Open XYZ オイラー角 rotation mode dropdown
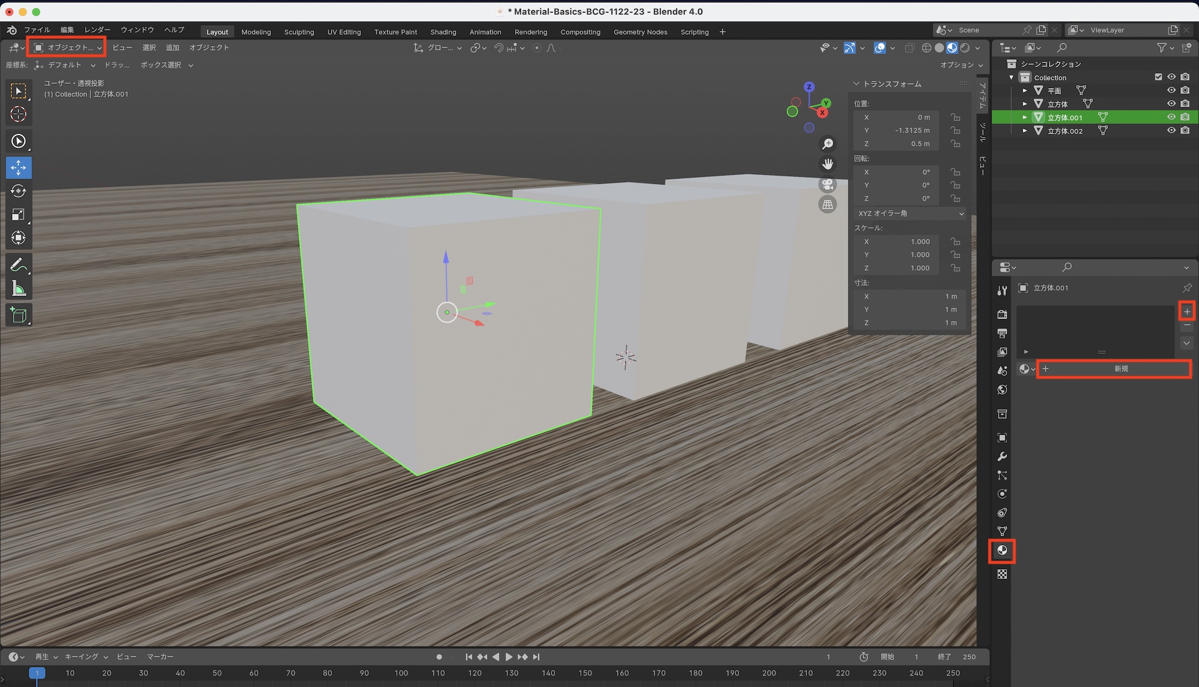This screenshot has height=687, width=1199. coord(910,213)
